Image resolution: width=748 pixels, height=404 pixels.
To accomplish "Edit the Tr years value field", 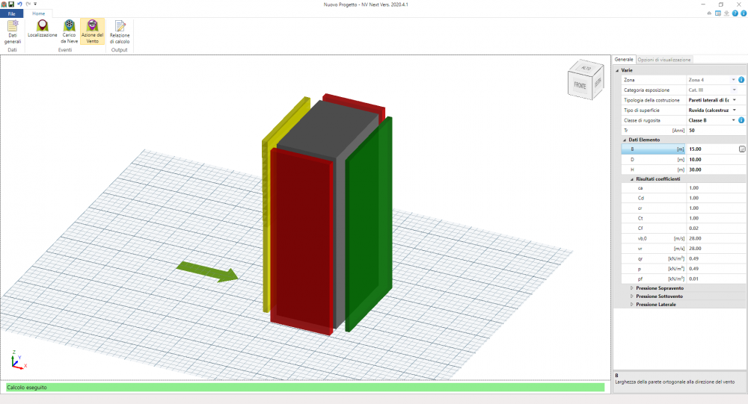I will pos(716,130).
